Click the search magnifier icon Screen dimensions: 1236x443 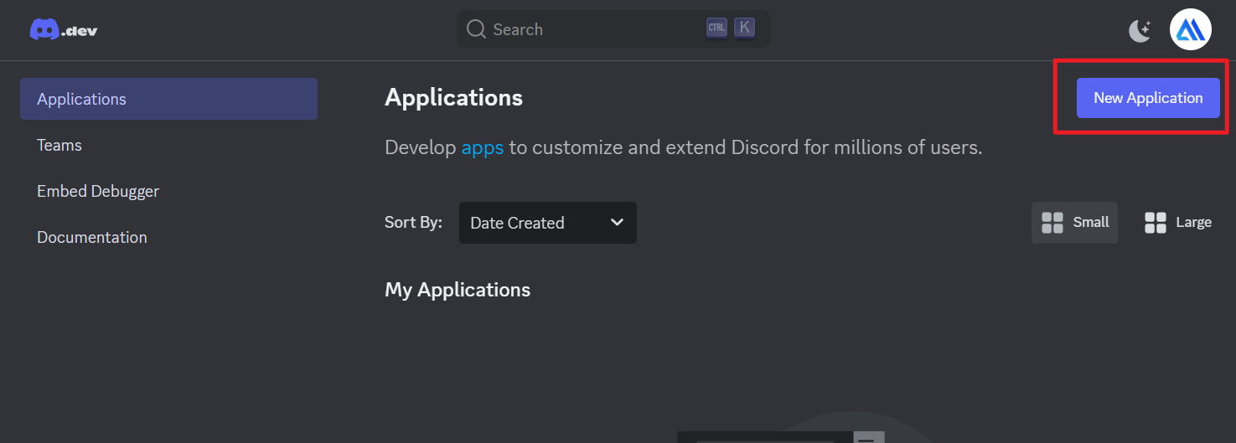tap(476, 29)
